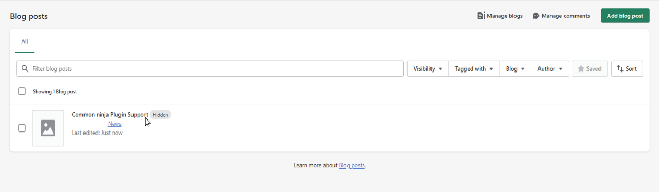Toggle the select-all blog posts checkbox
659x192 pixels.
pyautogui.click(x=22, y=91)
